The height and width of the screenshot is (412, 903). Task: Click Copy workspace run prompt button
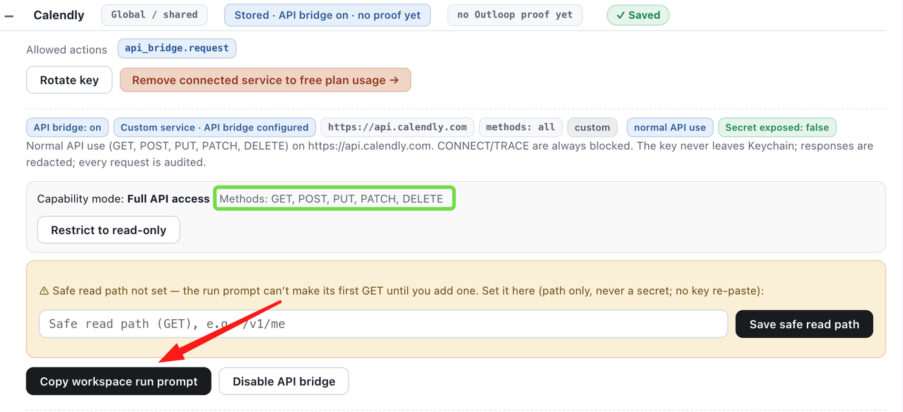(119, 381)
